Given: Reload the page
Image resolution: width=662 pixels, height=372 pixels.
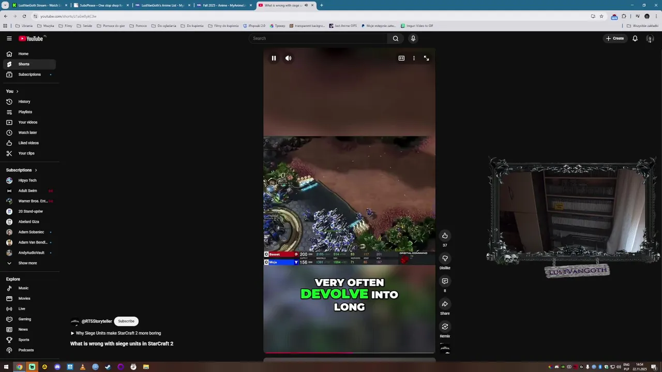Looking at the screenshot, I should click(x=24, y=16).
